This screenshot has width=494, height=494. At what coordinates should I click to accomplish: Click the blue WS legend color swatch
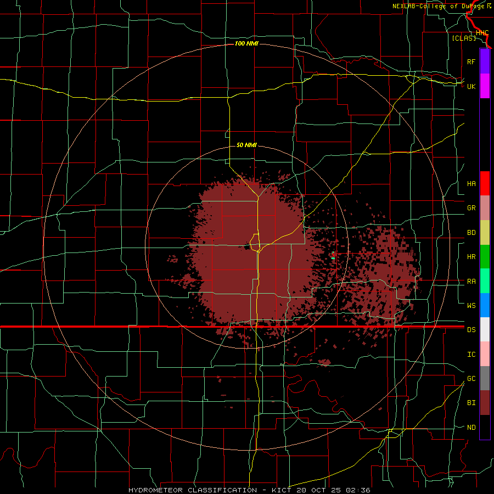[485, 305]
